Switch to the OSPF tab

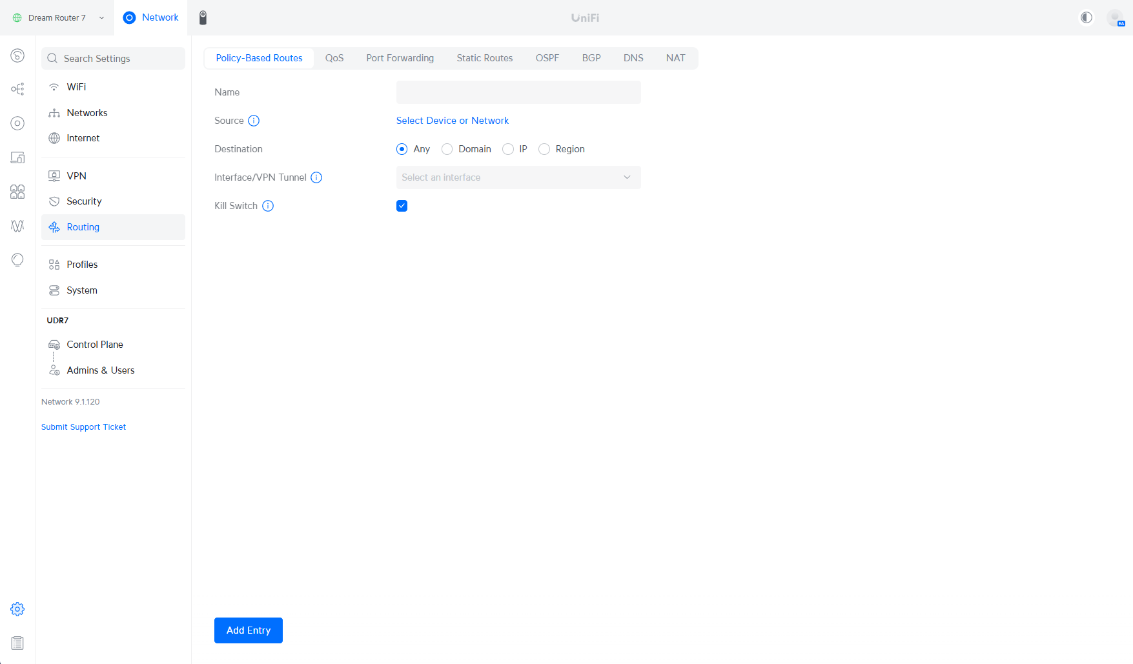tap(547, 58)
